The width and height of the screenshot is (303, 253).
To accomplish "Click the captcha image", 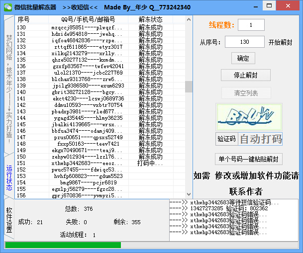I will coord(249,117).
